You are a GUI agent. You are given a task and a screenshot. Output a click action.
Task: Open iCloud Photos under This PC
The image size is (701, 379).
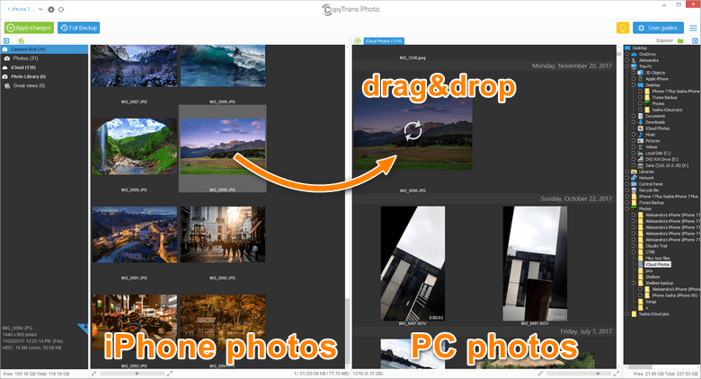[x=657, y=128]
